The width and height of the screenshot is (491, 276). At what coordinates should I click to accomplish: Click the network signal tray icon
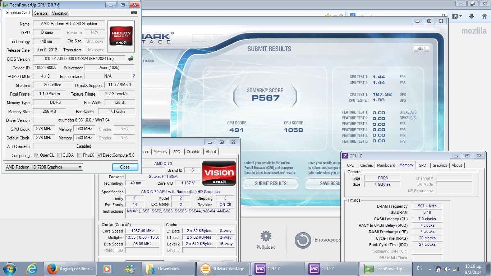[x=456, y=269]
